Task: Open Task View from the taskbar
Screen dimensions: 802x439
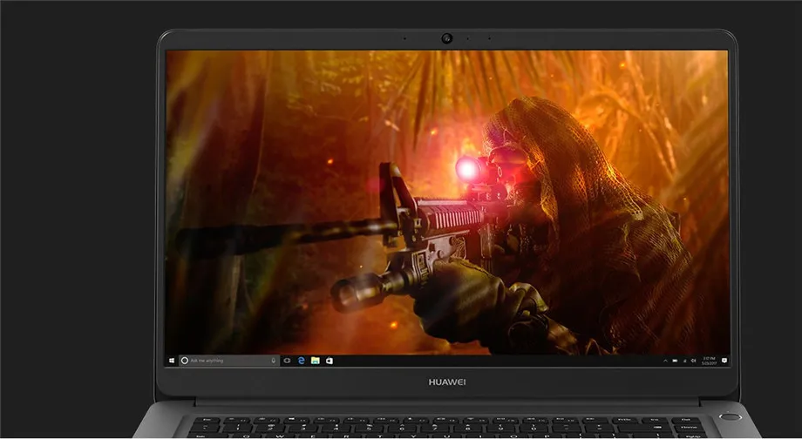Action: coord(287,361)
